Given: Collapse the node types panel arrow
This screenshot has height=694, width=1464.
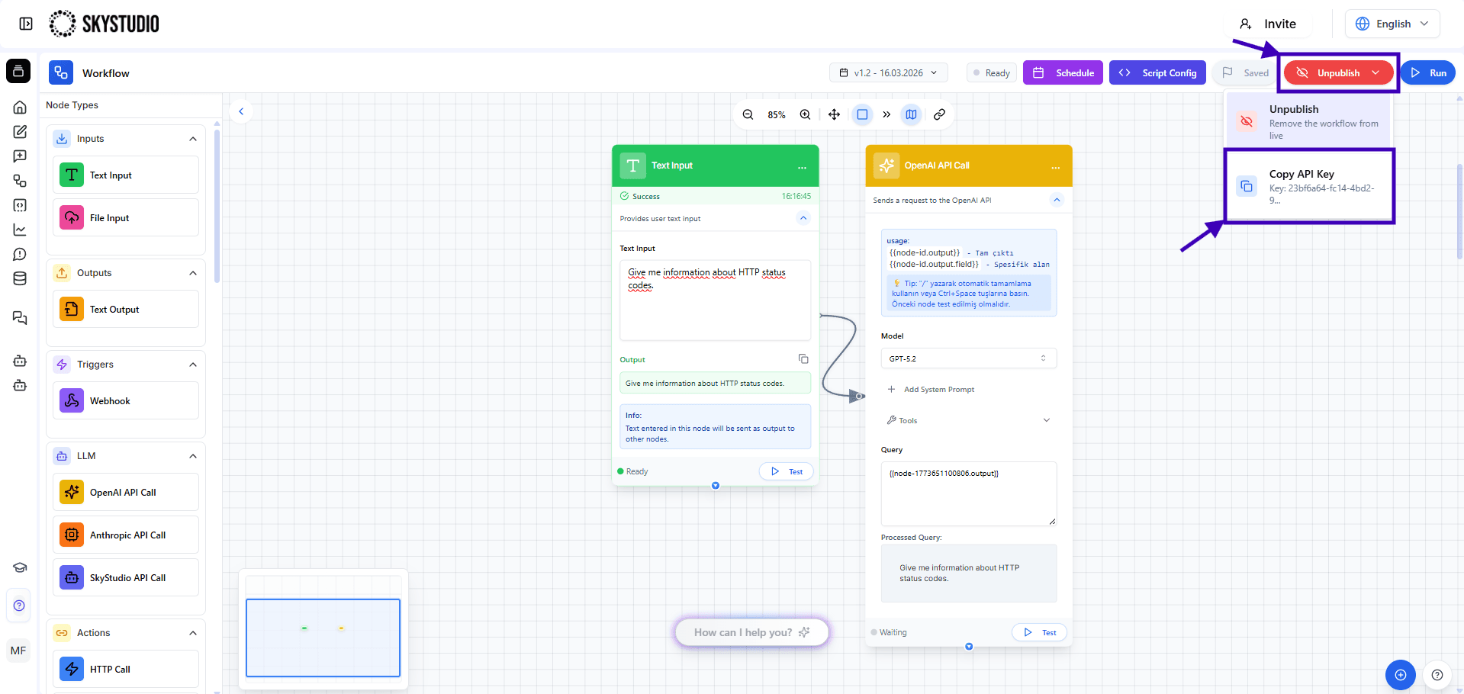Looking at the screenshot, I should tap(241, 111).
